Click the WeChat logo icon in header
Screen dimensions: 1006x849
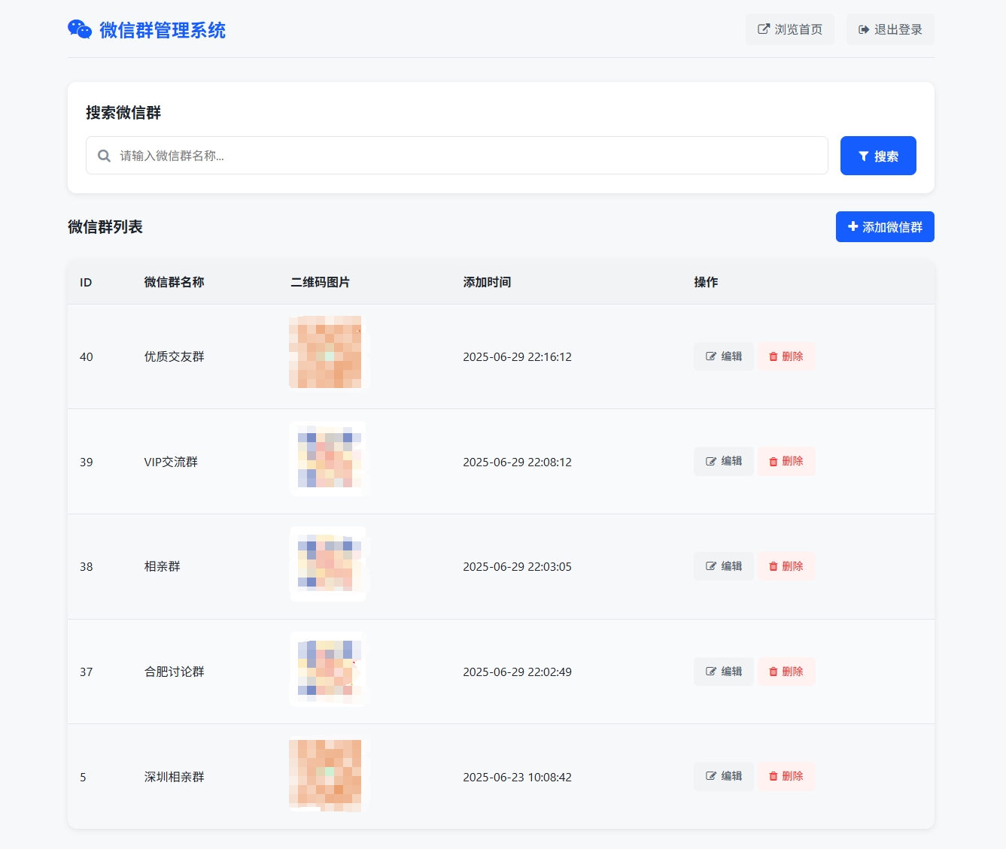(80, 29)
